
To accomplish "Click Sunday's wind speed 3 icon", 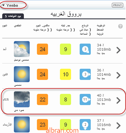I will point(85,49).
